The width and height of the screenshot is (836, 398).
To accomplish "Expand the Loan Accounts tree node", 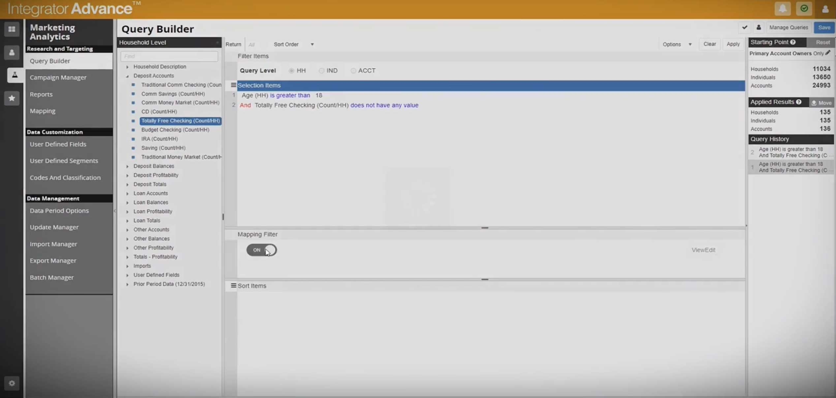I will coord(127,194).
